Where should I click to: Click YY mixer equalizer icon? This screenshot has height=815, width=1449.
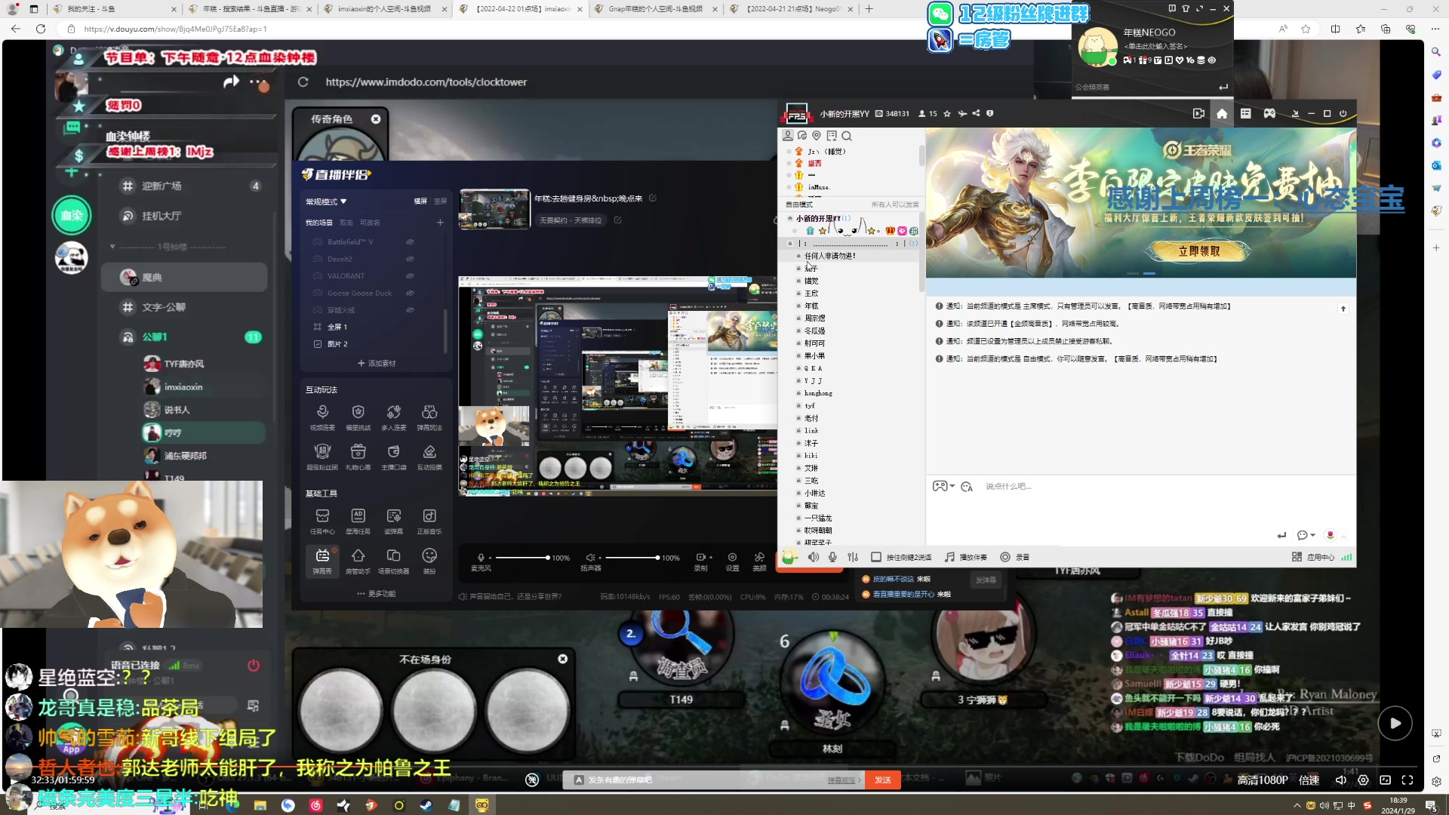(x=853, y=557)
